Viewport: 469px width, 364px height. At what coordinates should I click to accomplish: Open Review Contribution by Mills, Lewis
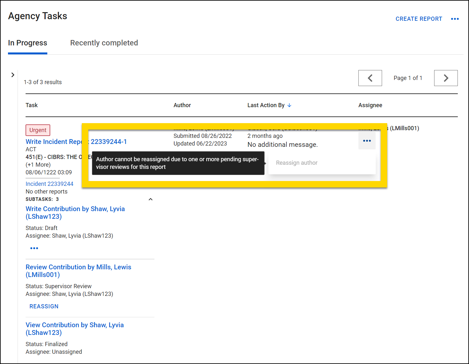point(78,271)
